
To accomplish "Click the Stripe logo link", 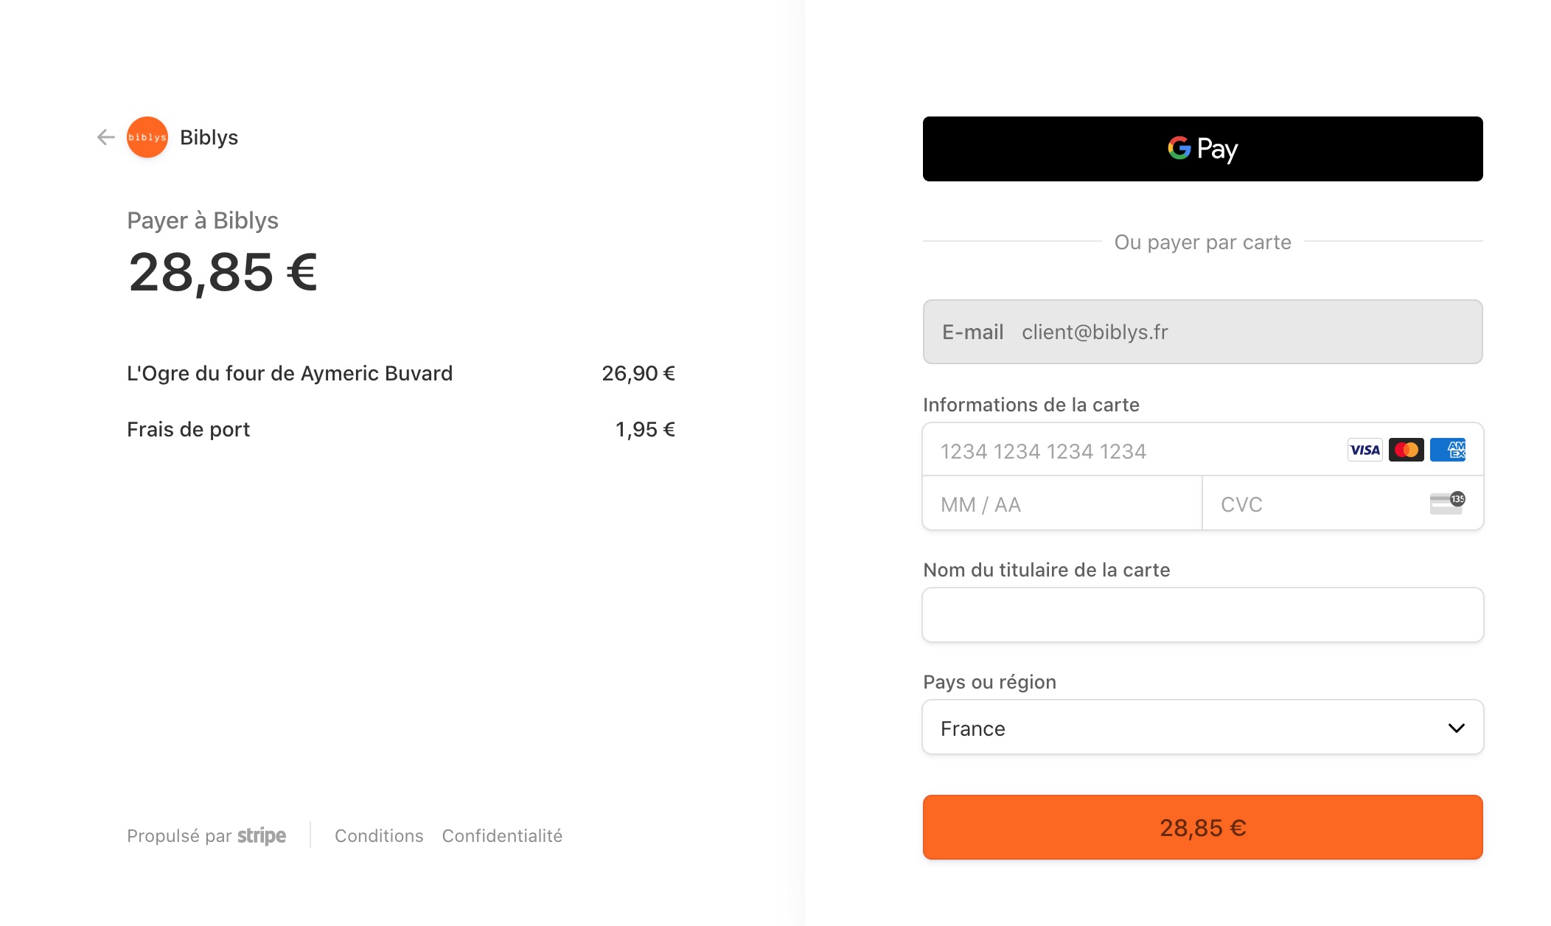I will [x=262, y=835].
